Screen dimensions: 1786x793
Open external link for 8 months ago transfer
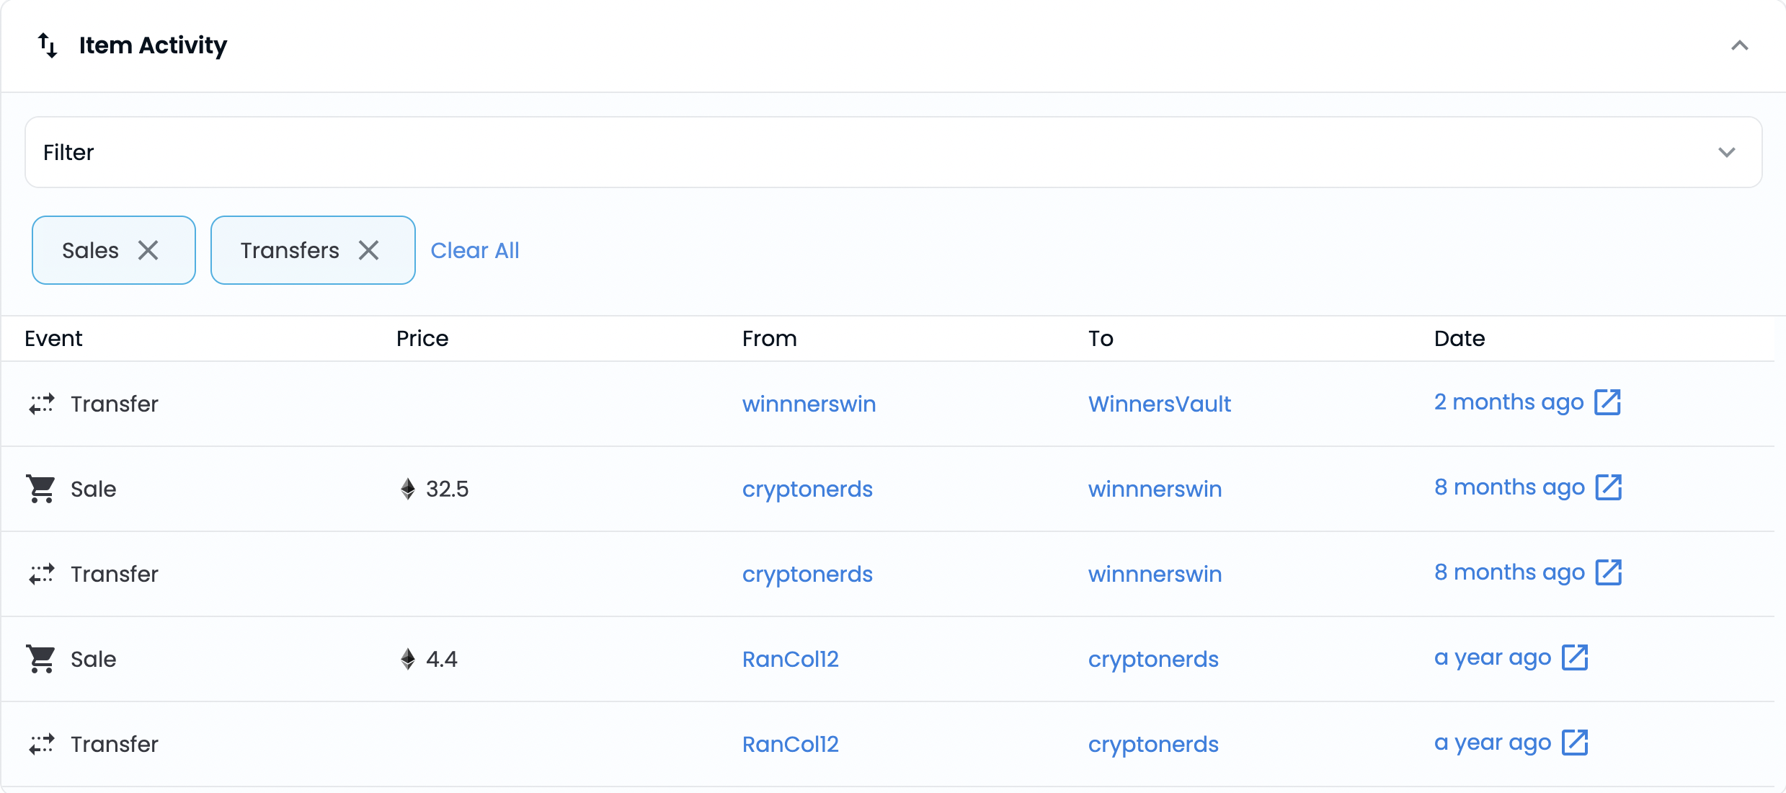[1609, 572]
